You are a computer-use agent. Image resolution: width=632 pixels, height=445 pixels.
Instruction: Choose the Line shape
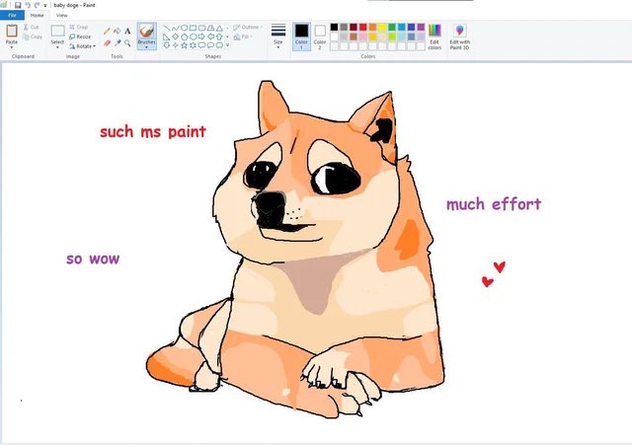[x=166, y=28]
